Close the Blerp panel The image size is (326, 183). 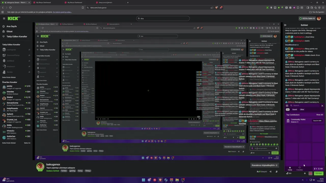[322, 105]
